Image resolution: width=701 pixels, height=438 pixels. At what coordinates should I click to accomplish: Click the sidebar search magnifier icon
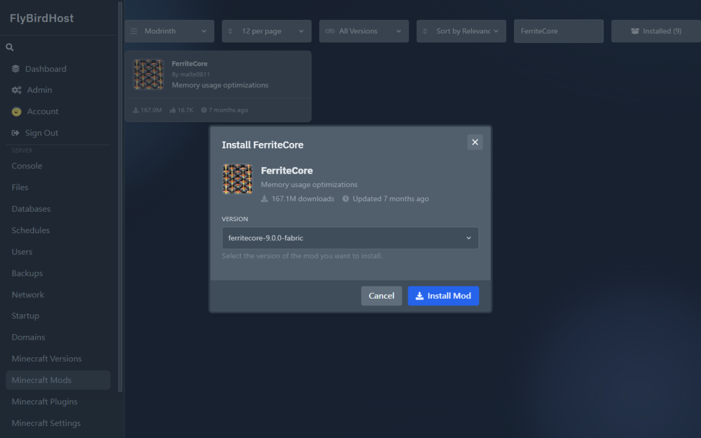(9, 47)
